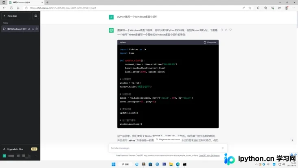Open the browser share icon
This screenshot has height=168, width=298.
tap(279, 8)
